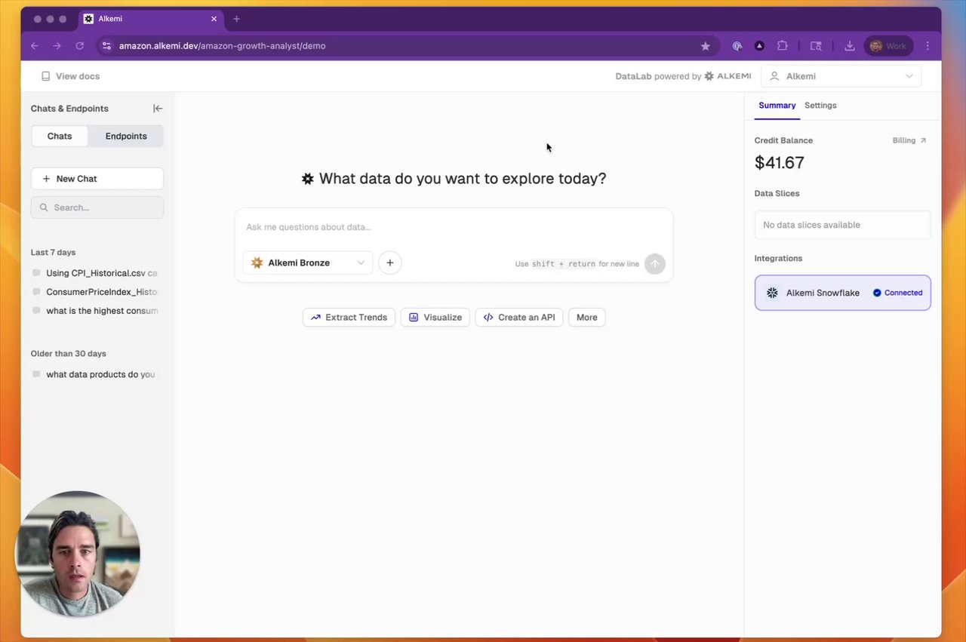Expand the Alkemi account dropdown
This screenshot has width=966, height=642.
click(841, 76)
